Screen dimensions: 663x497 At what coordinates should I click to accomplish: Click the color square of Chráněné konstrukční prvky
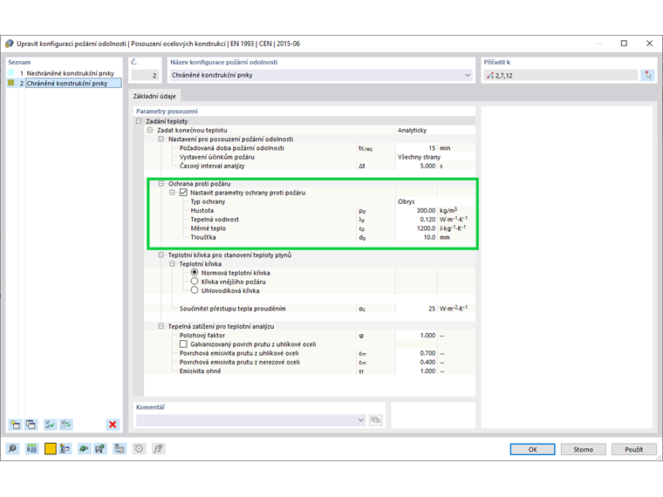(x=11, y=83)
